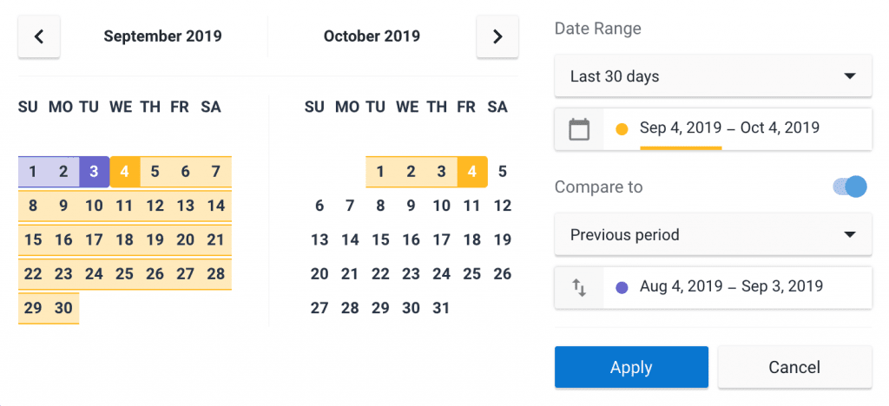Cancel the date selection
This screenshot has width=889, height=406.
pos(794,368)
